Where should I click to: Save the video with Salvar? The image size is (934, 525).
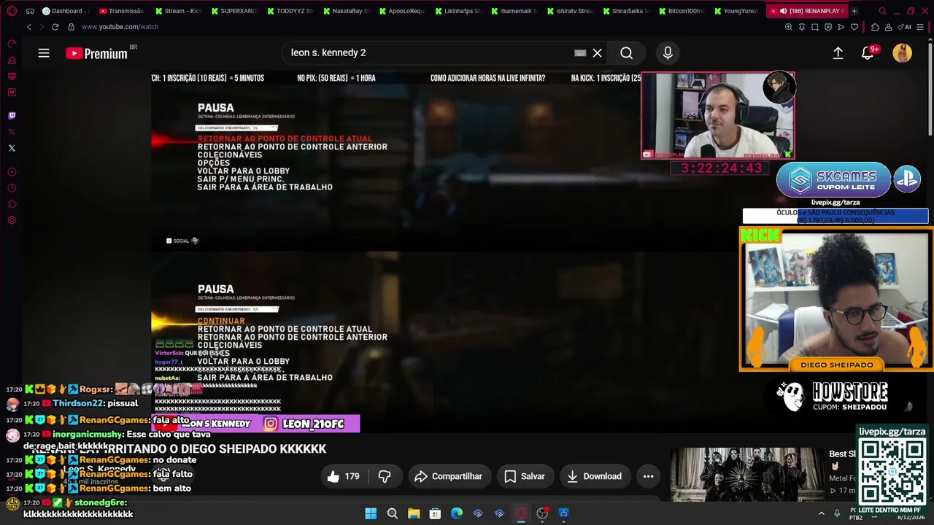click(x=524, y=476)
